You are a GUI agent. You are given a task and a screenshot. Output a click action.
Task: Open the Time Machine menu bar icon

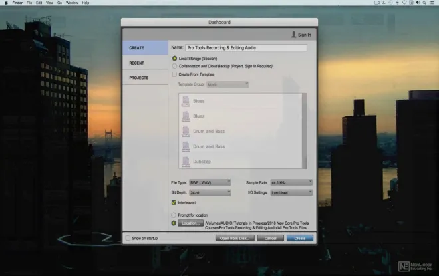[390, 3]
